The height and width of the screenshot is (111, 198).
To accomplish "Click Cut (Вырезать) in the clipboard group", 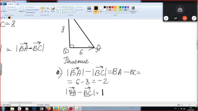I will (x=11, y=7).
